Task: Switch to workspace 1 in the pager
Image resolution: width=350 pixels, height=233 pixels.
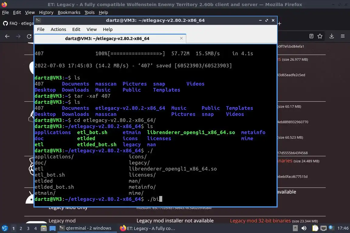Action: pyautogui.click(x=14, y=228)
